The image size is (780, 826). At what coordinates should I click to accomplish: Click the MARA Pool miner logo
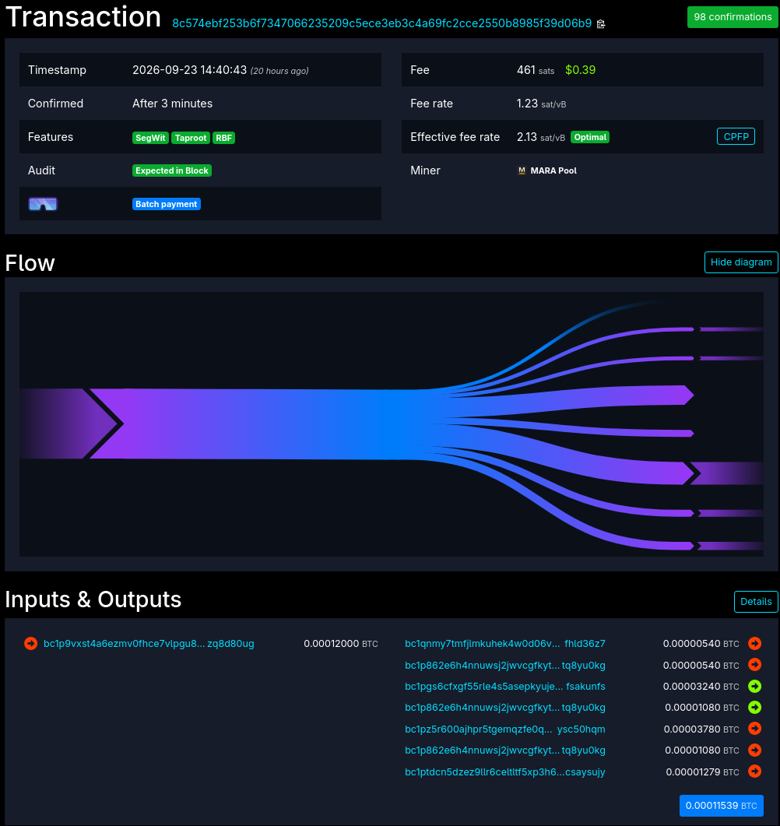pyautogui.click(x=522, y=170)
